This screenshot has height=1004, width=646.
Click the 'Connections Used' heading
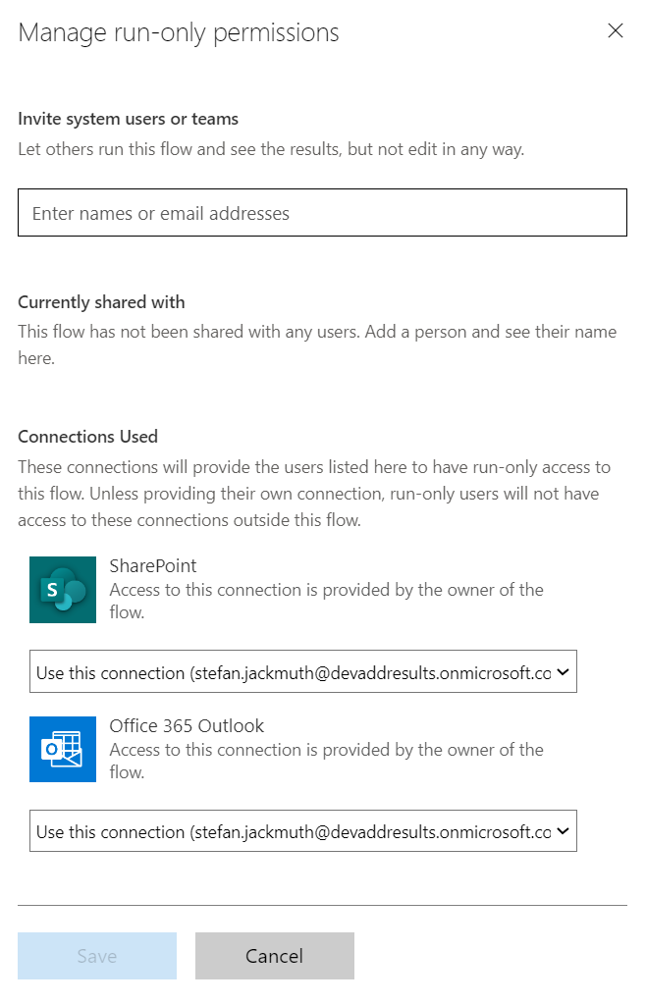point(87,437)
